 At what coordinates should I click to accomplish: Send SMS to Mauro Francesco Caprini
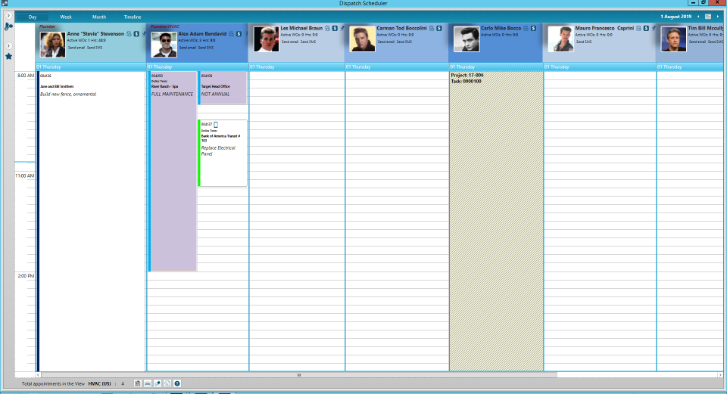[583, 42]
